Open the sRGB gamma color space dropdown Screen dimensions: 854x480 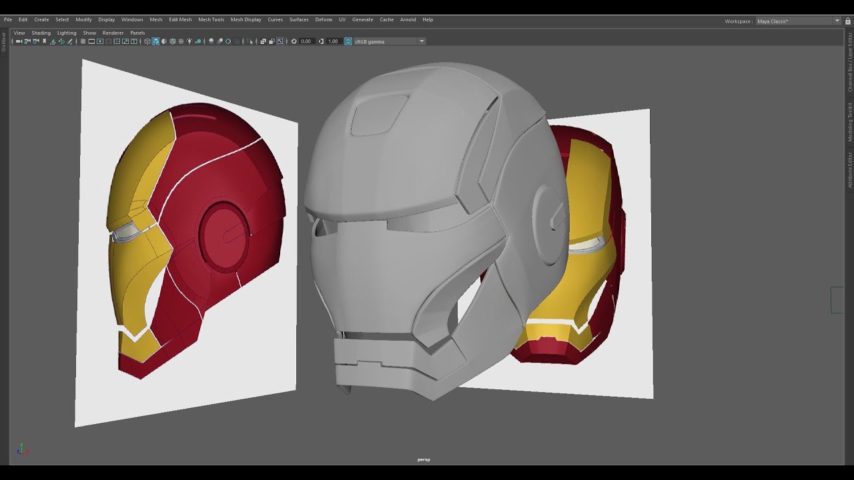tap(390, 41)
